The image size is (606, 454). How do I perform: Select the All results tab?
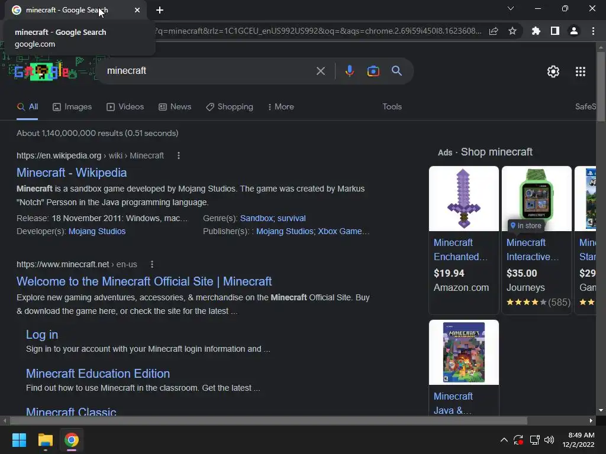pyautogui.click(x=27, y=107)
